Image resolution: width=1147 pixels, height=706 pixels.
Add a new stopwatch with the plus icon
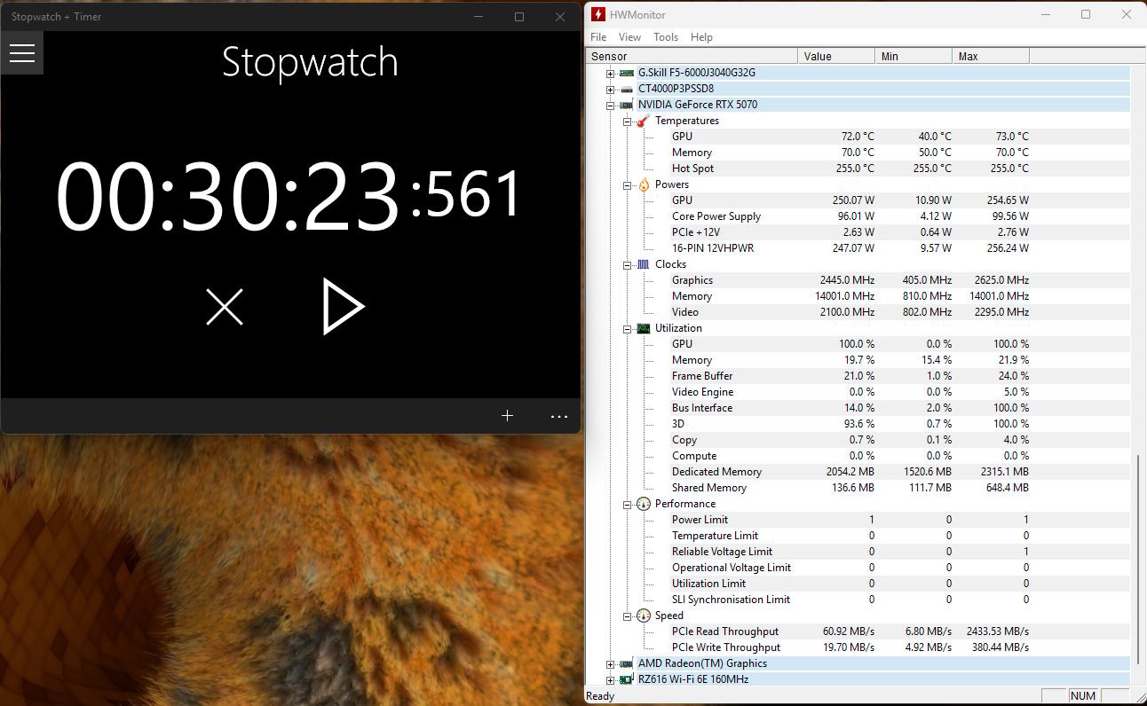point(507,415)
